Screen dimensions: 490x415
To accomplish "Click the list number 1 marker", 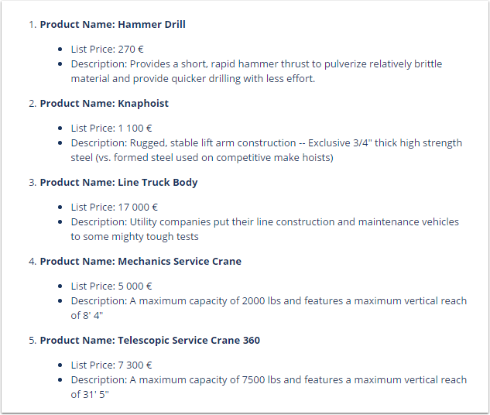I will tap(33, 24).
